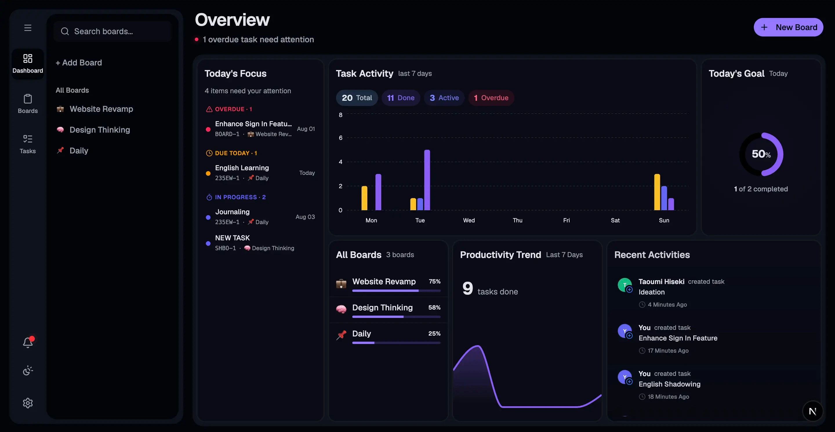Click the Website Revamp briefcase icon in All Boards card
Image resolution: width=835 pixels, height=432 pixels.
[341, 283]
